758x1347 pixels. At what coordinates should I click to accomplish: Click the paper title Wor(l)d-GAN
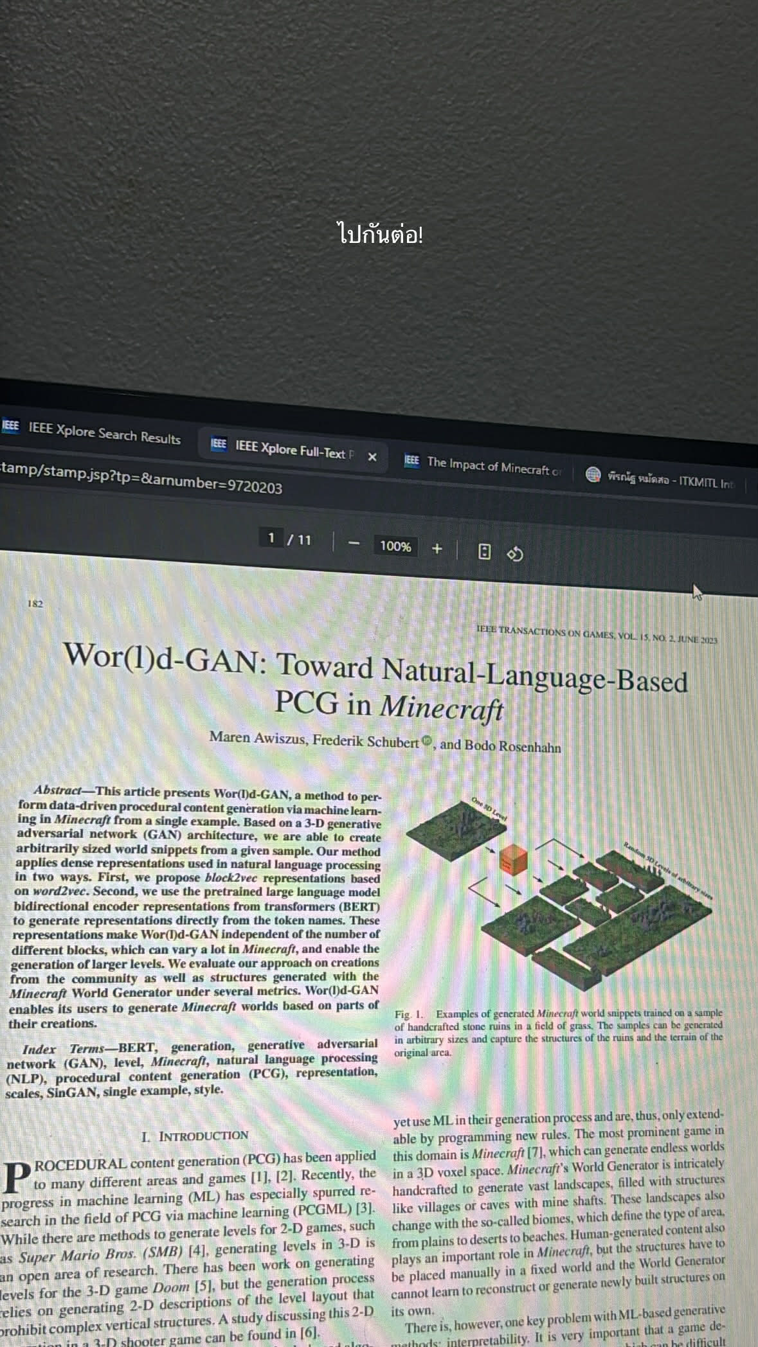(375, 684)
